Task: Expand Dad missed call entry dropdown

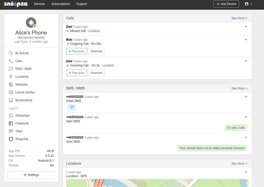Action: pos(246,27)
